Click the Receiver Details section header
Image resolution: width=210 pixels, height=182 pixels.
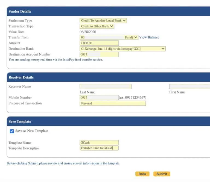tap(21, 77)
